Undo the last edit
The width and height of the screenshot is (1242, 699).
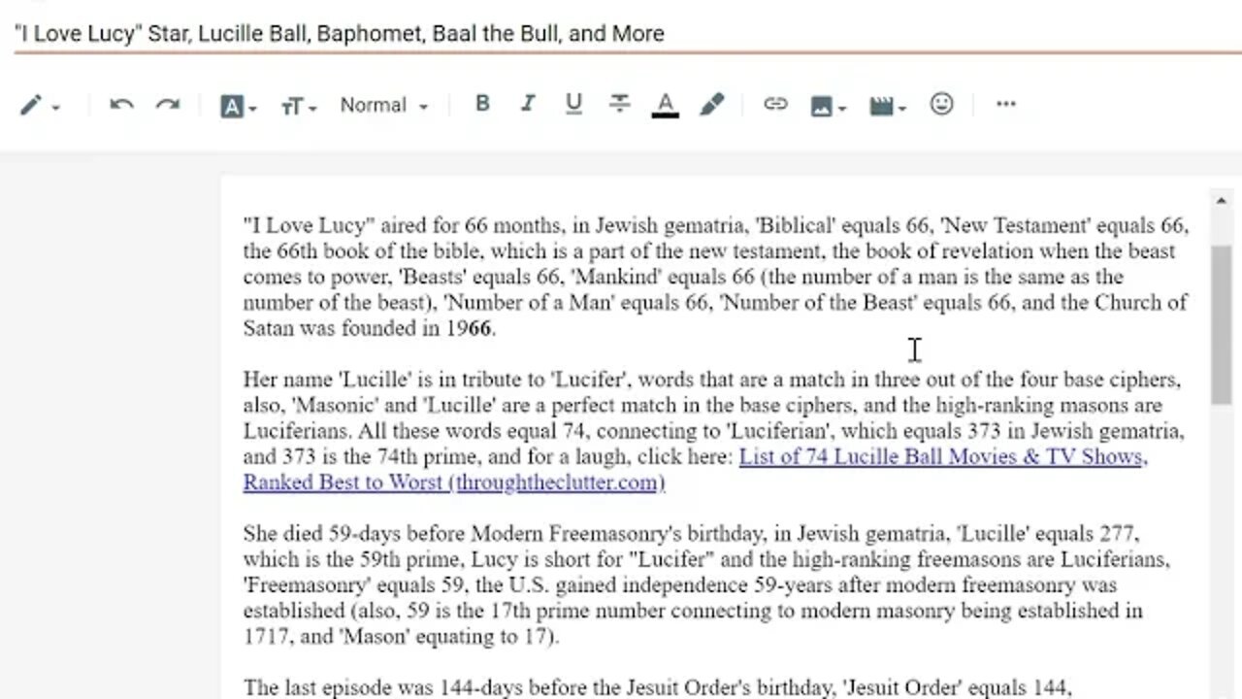[121, 105]
